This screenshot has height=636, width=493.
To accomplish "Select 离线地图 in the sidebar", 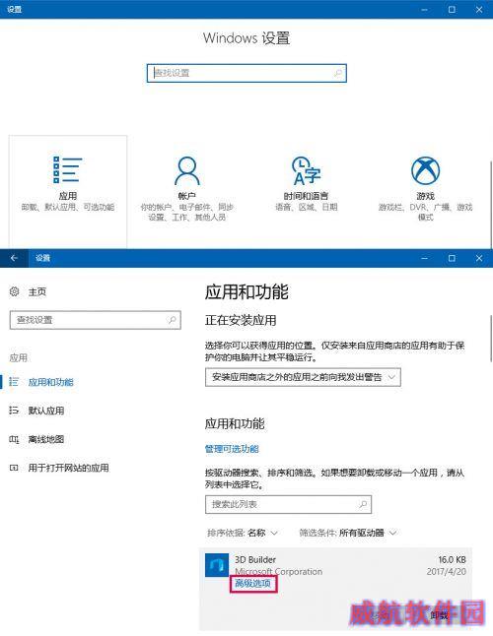I will [46, 439].
